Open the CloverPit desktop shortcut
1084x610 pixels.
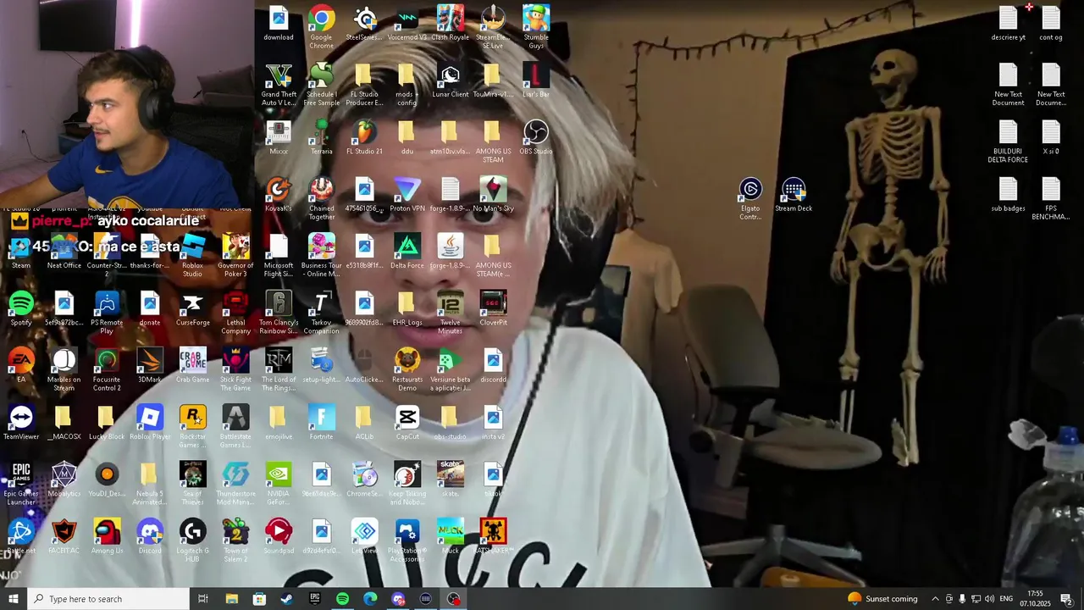click(x=493, y=308)
